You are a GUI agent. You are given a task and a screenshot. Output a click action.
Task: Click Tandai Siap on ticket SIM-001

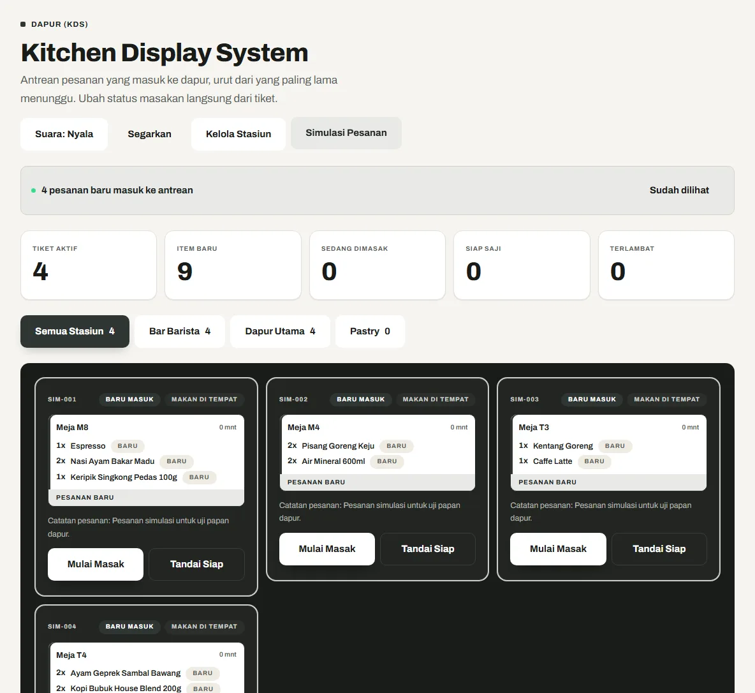pos(196,564)
